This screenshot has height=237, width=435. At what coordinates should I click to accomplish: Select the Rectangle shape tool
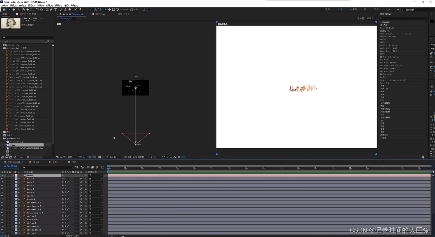tap(47, 10)
